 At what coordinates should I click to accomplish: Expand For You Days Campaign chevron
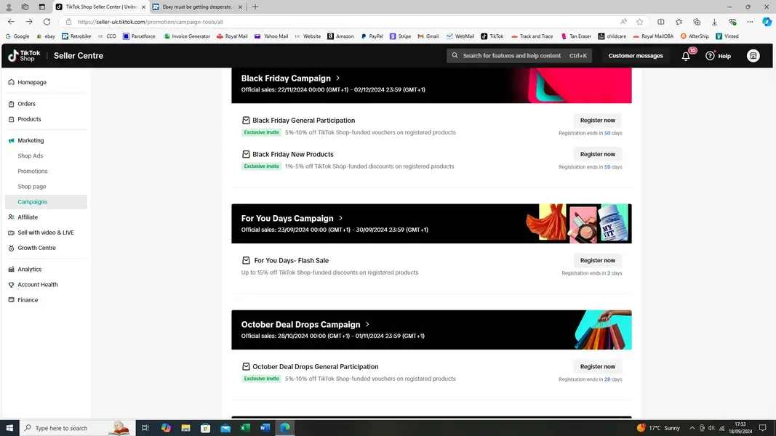pyautogui.click(x=340, y=218)
